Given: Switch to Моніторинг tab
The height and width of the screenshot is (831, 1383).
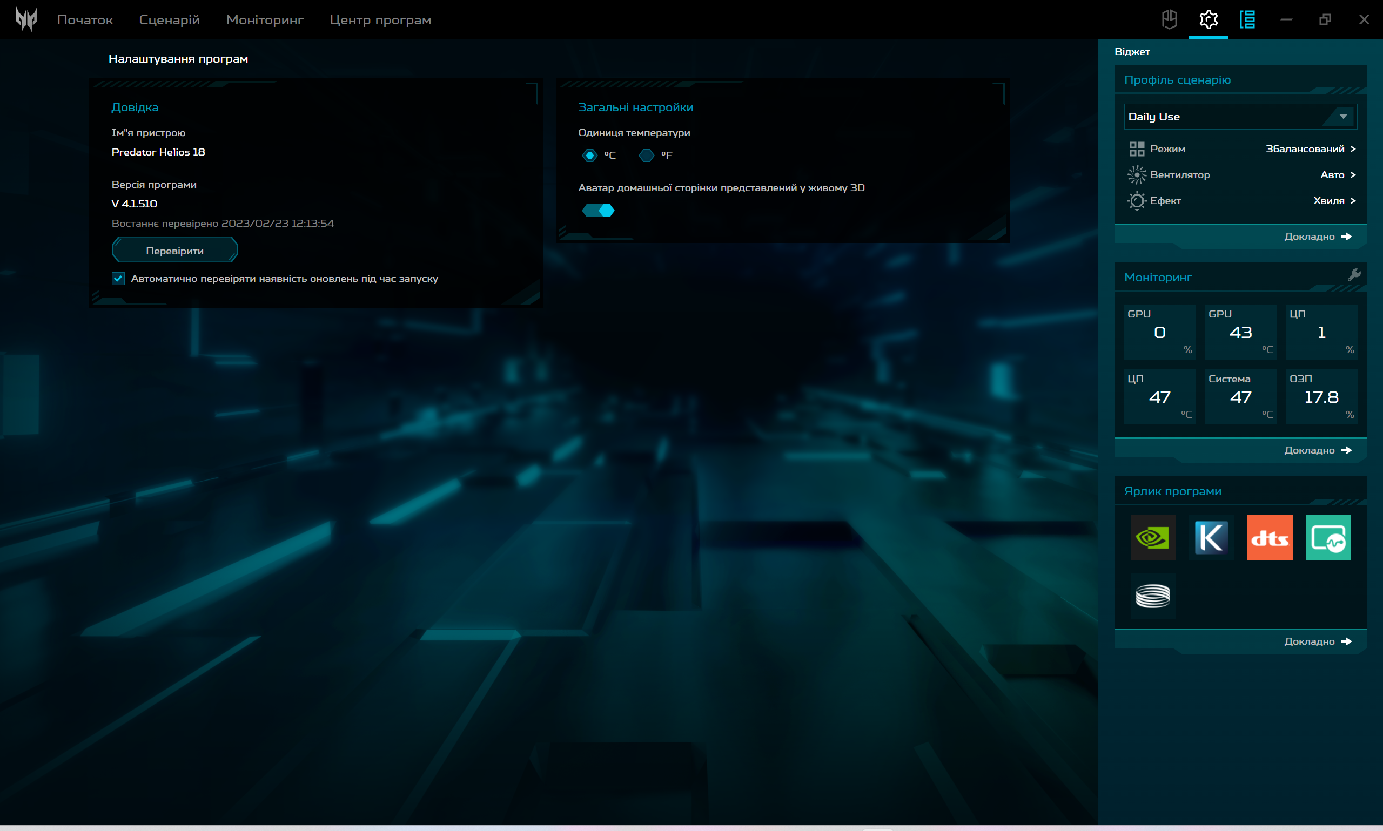Looking at the screenshot, I should [264, 19].
